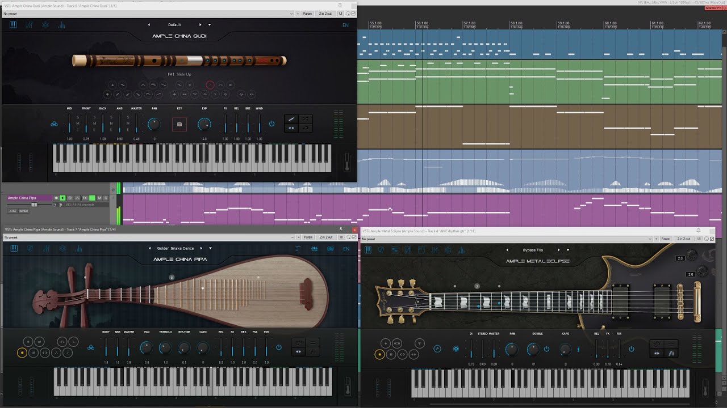Click the EN language button in Qudi
The width and height of the screenshot is (727, 408).
[345, 25]
